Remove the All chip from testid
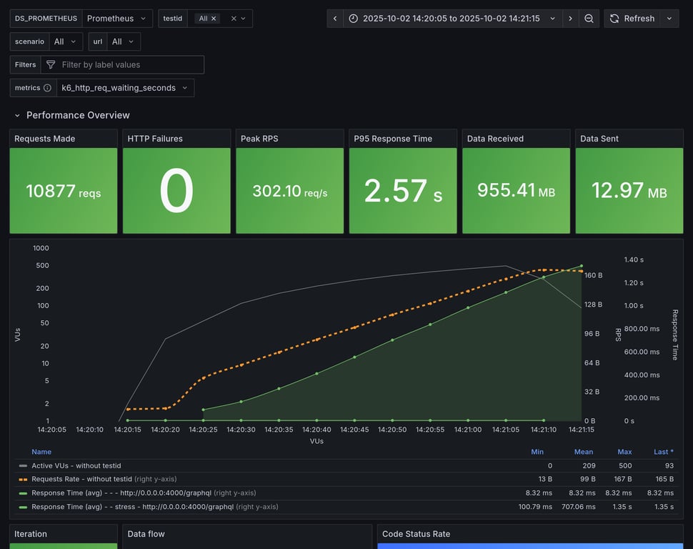 214,19
